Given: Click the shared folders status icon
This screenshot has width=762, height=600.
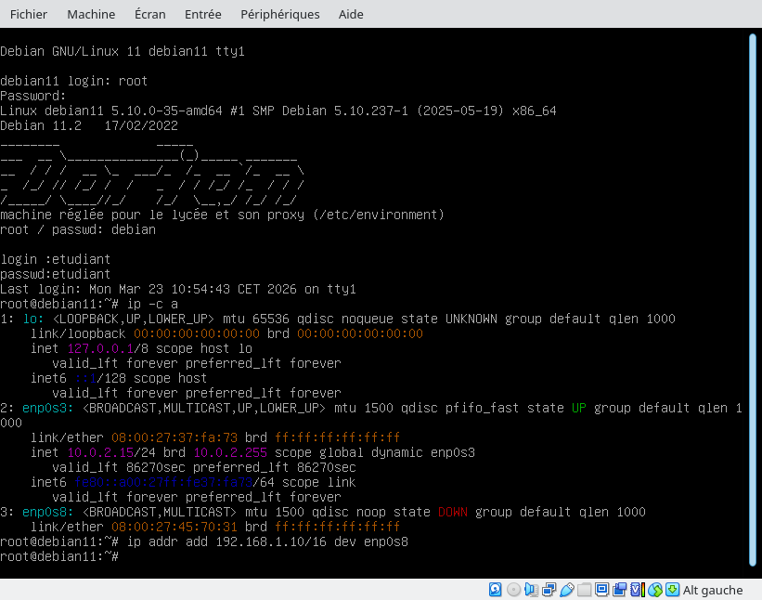Looking at the screenshot, I should [584, 590].
